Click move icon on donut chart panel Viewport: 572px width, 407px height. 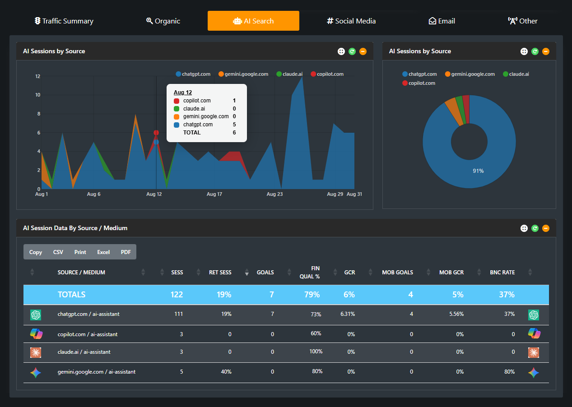pyautogui.click(x=524, y=51)
